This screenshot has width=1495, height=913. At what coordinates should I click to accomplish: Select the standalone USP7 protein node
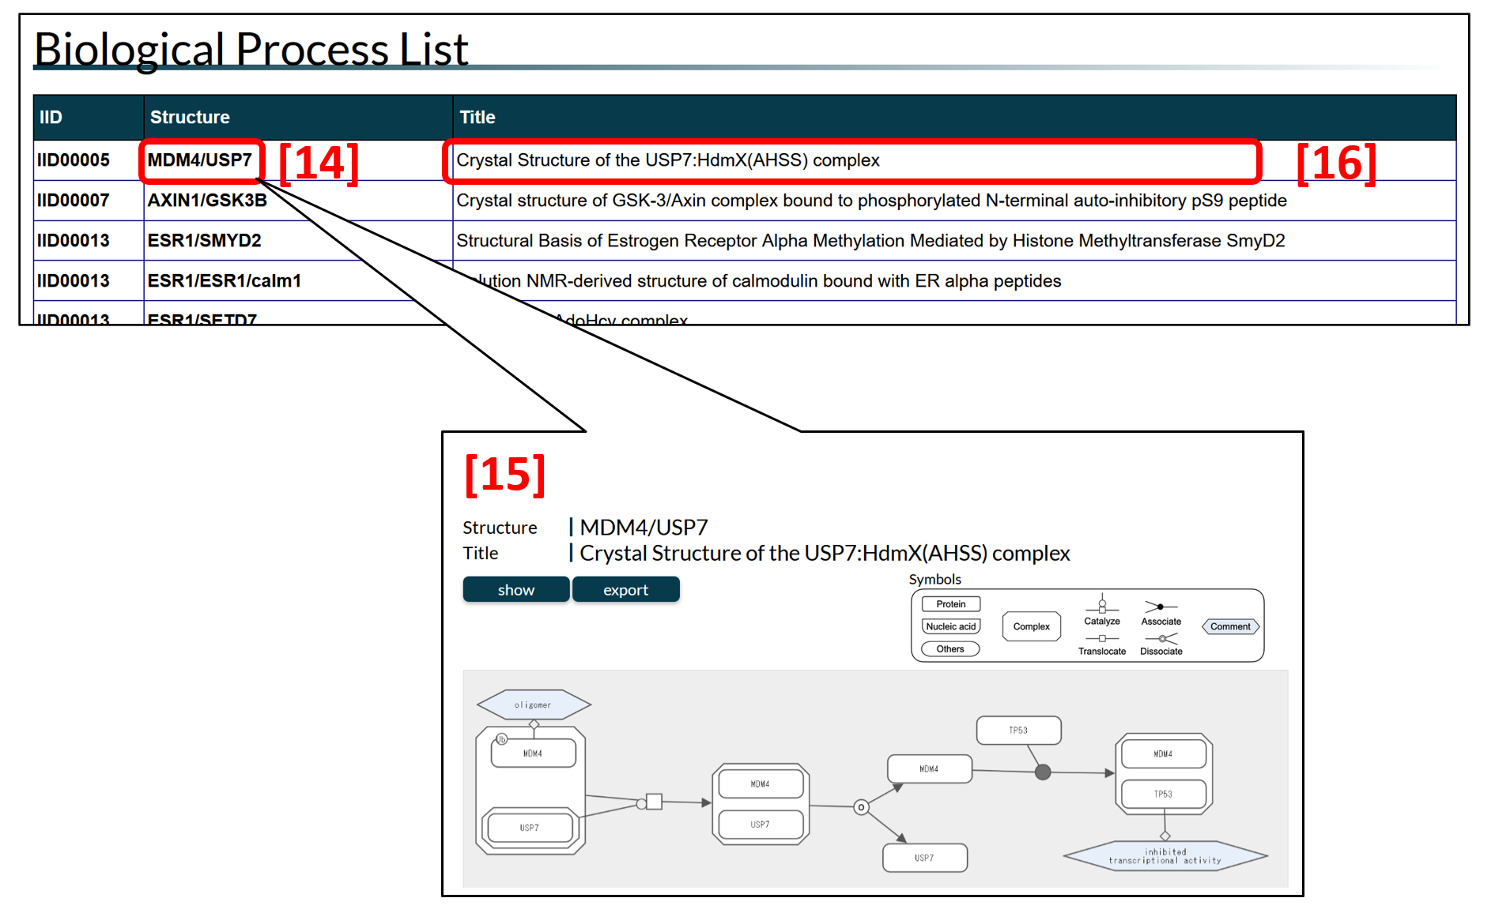point(924,858)
